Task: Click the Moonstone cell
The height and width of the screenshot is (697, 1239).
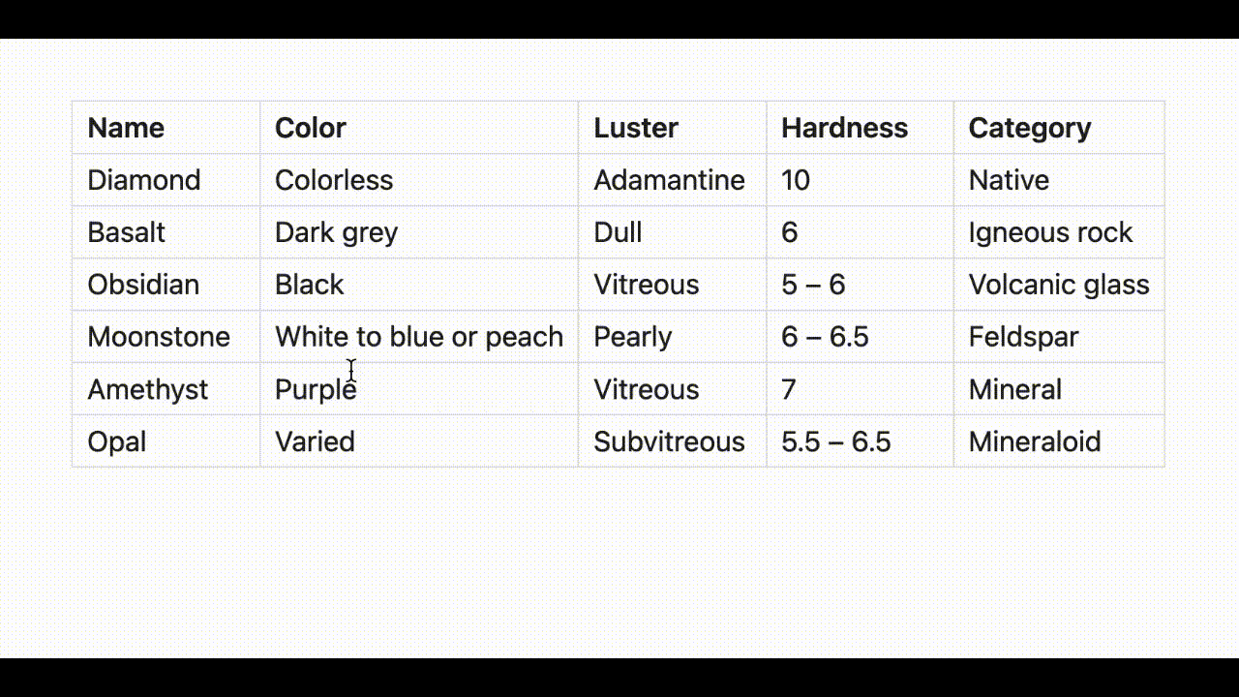Action: pyautogui.click(x=159, y=337)
